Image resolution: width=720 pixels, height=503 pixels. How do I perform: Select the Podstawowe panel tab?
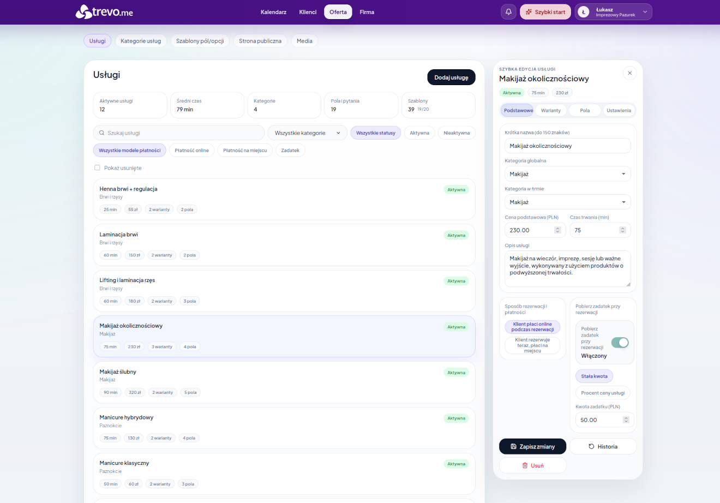(x=518, y=110)
